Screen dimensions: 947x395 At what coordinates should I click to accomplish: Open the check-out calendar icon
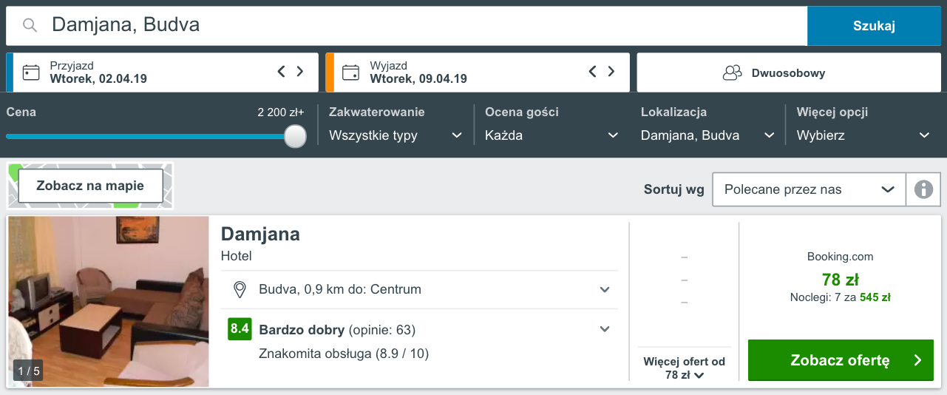(351, 72)
